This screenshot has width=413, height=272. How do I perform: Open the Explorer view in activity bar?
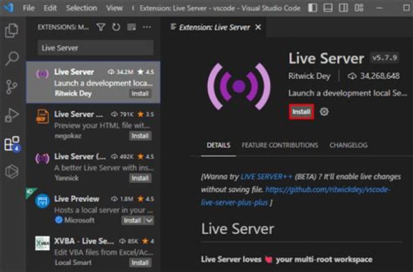[x=11, y=30]
